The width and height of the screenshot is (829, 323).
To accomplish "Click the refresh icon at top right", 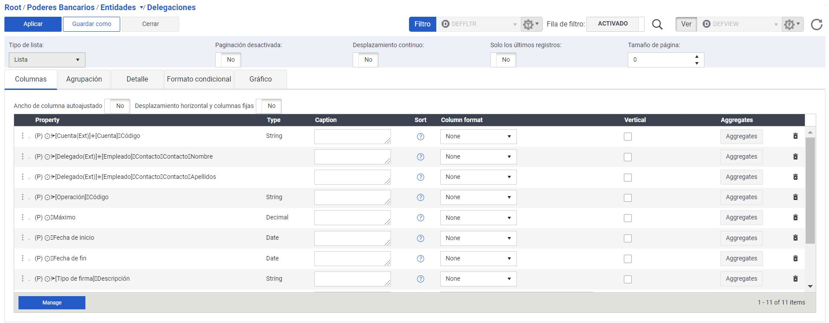I will click(817, 24).
